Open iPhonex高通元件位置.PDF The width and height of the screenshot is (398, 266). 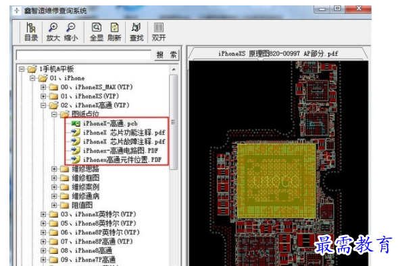tap(122, 160)
